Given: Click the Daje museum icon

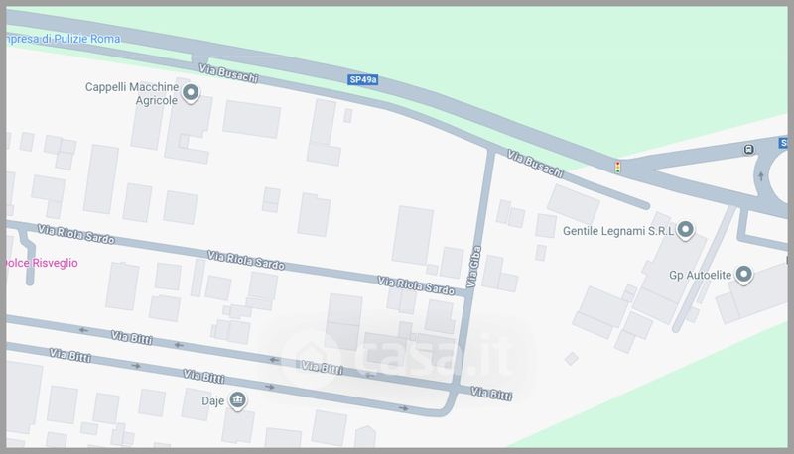Looking at the screenshot, I should 237,400.
